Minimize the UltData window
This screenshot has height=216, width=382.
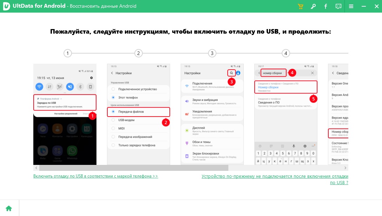point(364,6)
